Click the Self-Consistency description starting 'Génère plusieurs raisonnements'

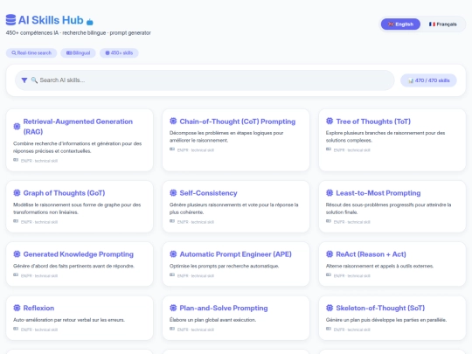[234, 209]
